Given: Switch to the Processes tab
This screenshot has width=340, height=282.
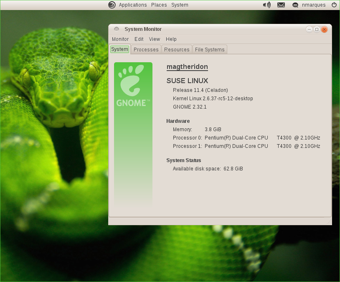Looking at the screenshot, I should (x=146, y=49).
